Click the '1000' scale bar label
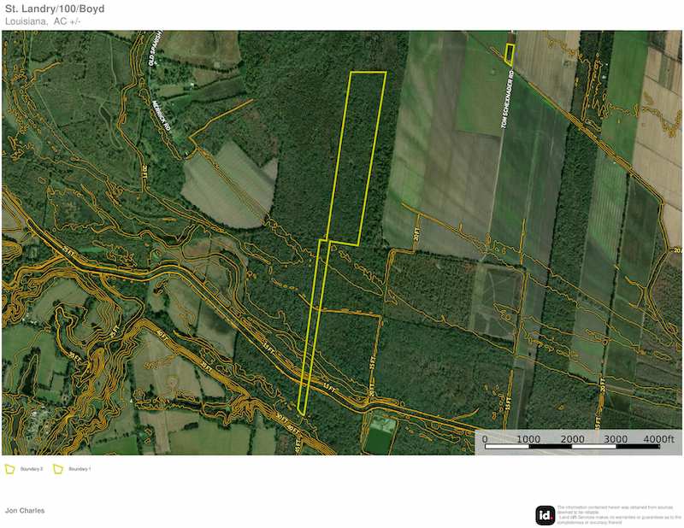The image size is (684, 528). (528, 438)
